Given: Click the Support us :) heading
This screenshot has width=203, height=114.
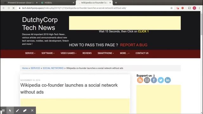Looking at the screenshot, I should click(x=145, y=75).
